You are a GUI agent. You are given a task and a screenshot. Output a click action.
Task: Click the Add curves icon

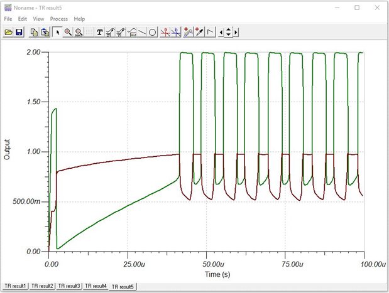pyautogui.click(x=189, y=32)
